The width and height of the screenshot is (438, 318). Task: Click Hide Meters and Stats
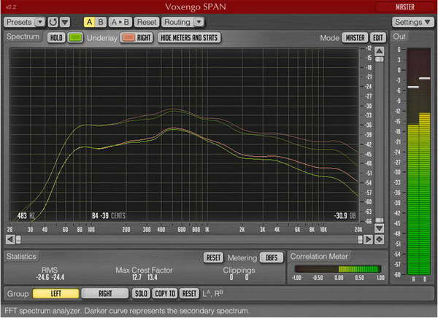point(189,37)
